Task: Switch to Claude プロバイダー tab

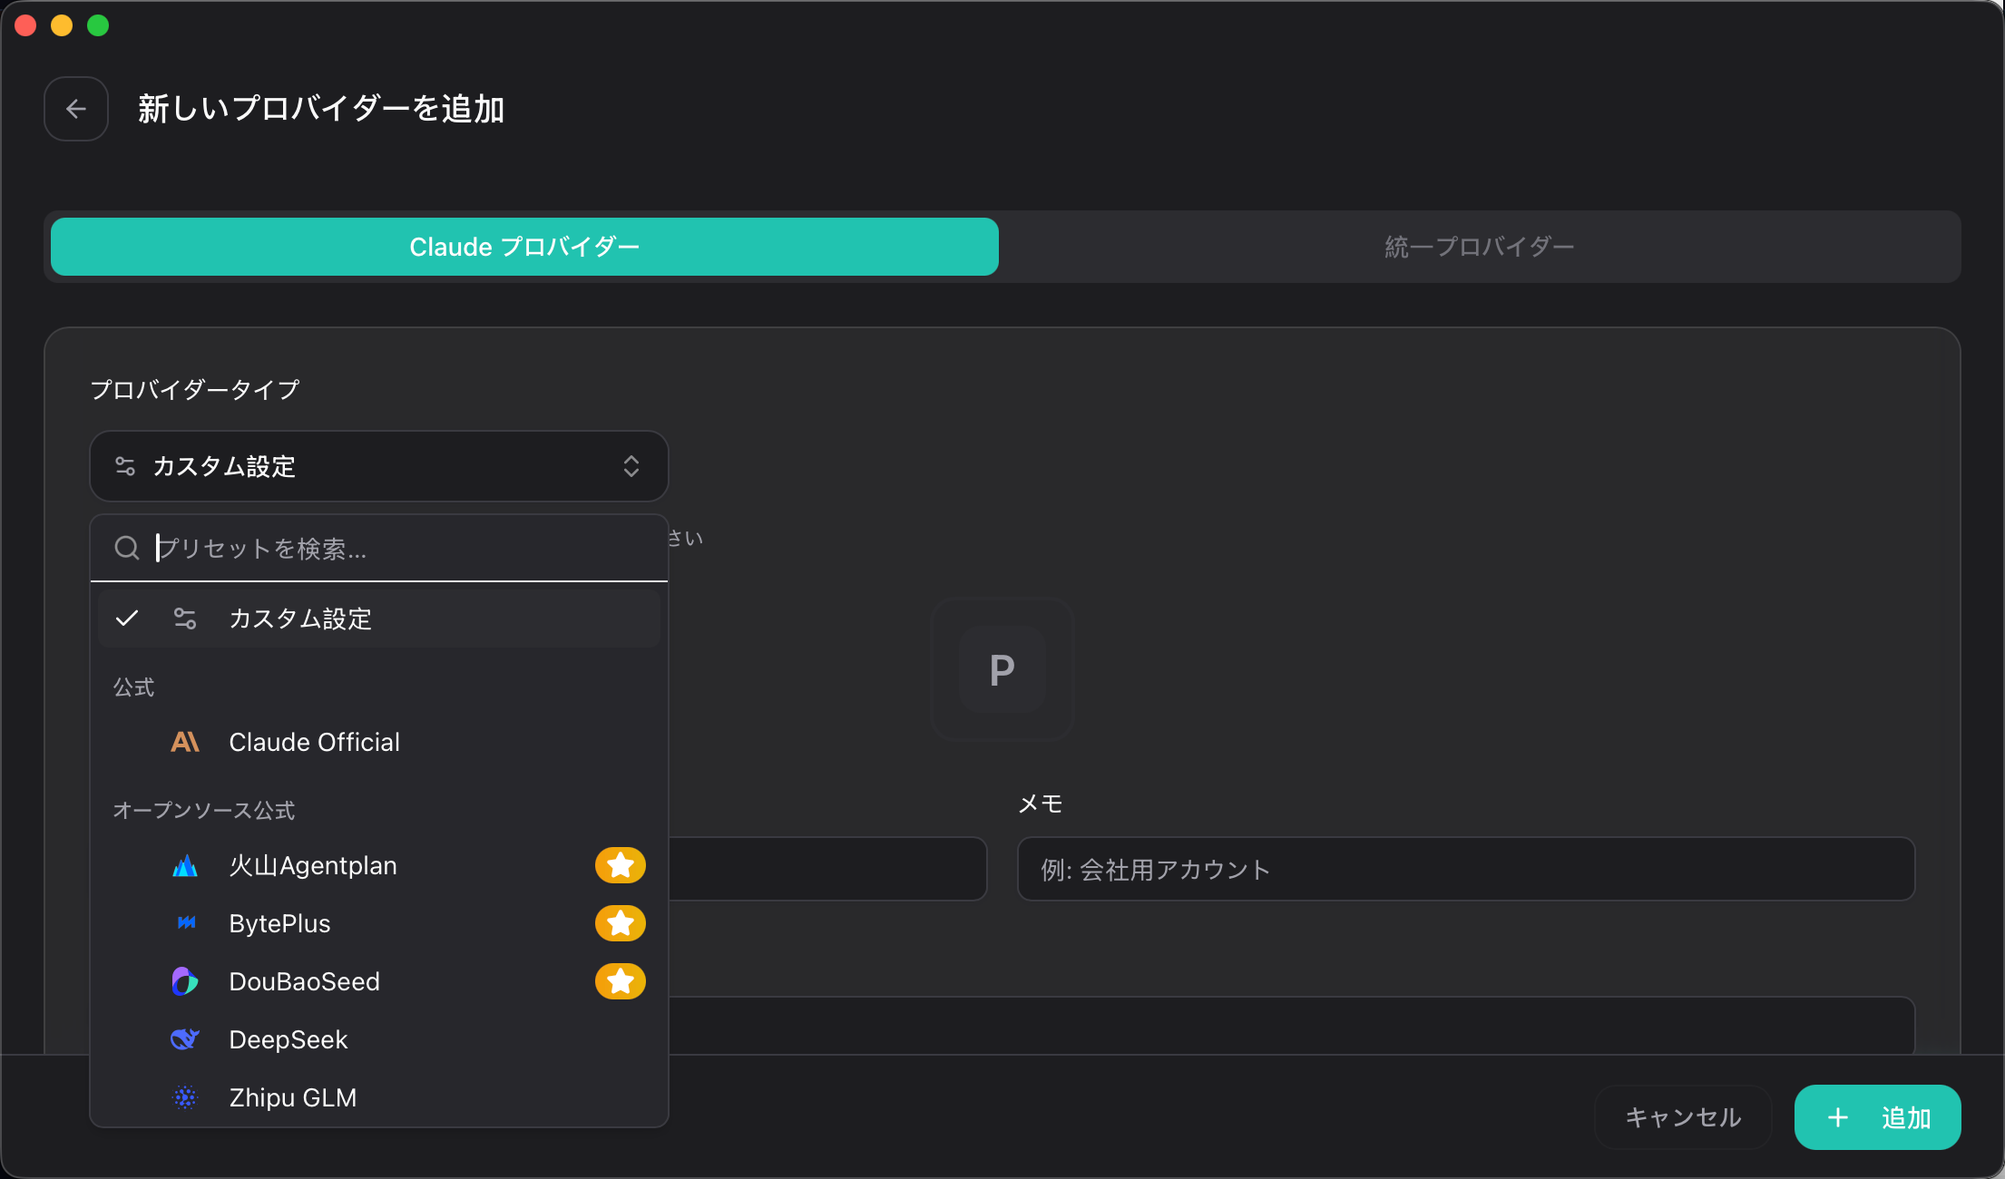Action: pyautogui.click(x=524, y=247)
